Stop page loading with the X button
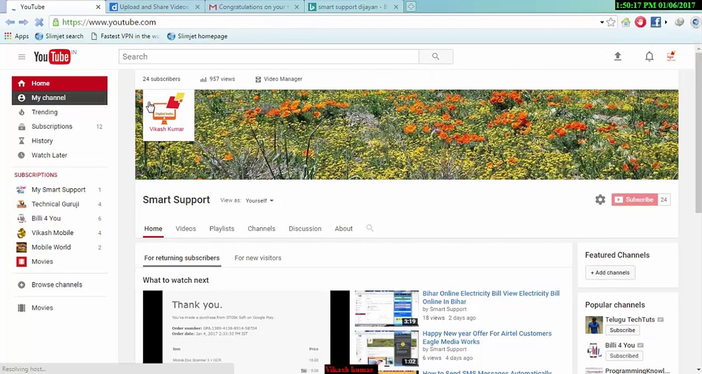 click(39, 22)
